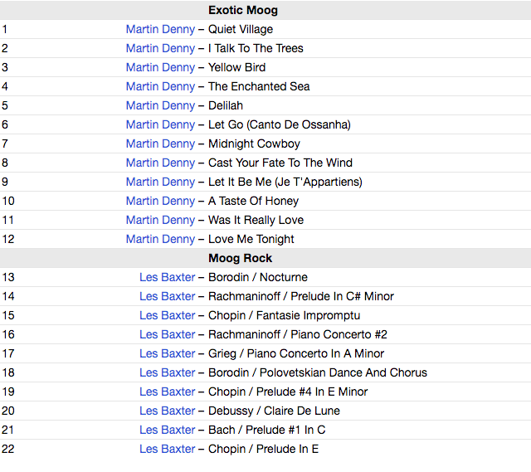Click the Exotic Moog section header
The height and width of the screenshot is (472, 531).
[x=242, y=11]
